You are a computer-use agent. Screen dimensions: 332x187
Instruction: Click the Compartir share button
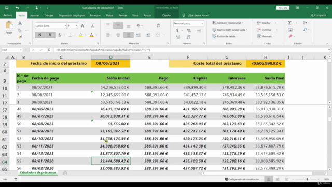coord(318,15)
